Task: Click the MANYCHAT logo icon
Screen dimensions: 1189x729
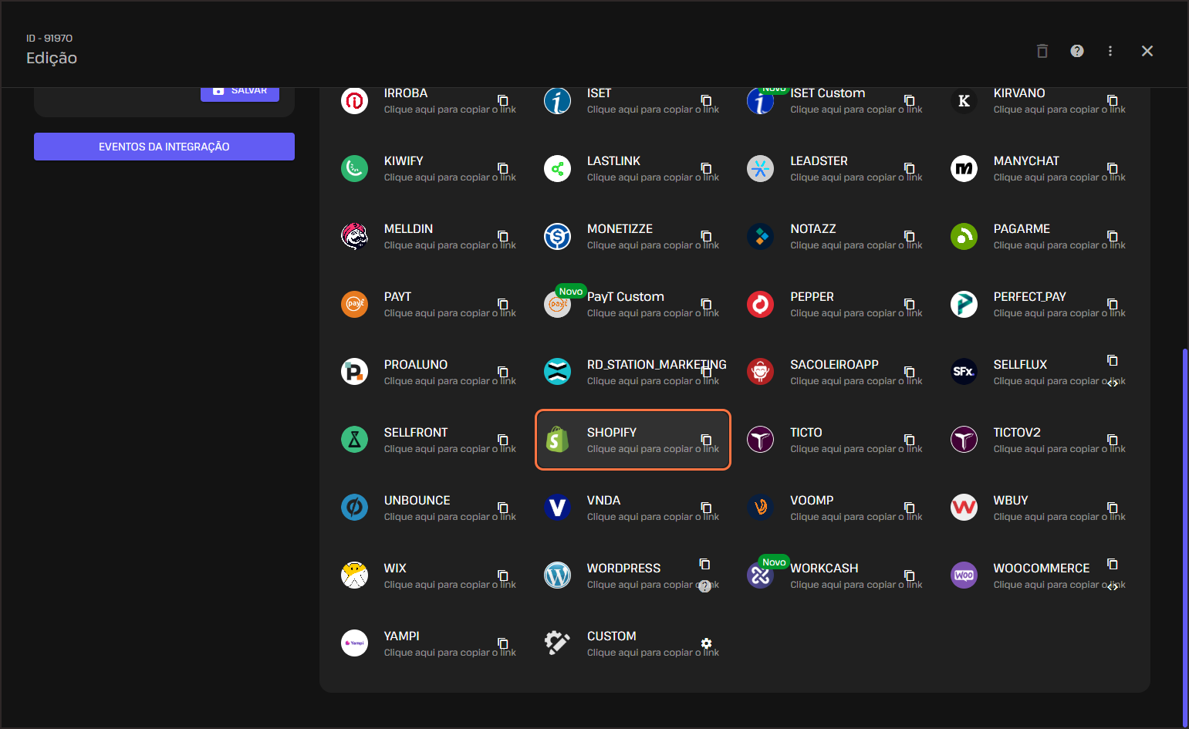Action: [964, 168]
